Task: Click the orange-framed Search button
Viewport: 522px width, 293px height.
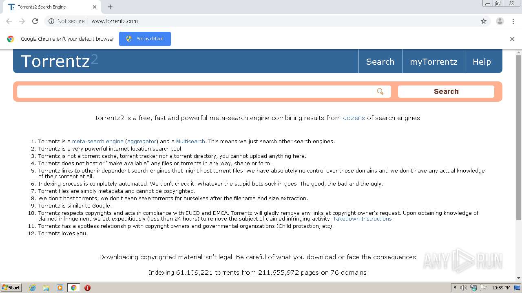Action: pos(446,92)
